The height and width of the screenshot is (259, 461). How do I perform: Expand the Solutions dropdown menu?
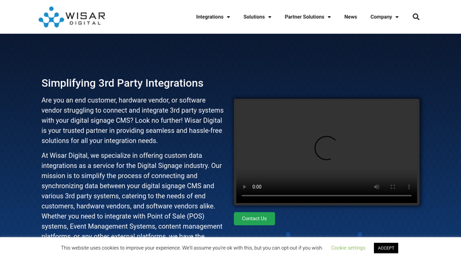coord(257,17)
